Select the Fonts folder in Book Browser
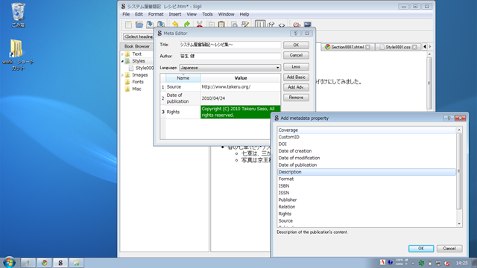Viewport: 477px width, 268px height. click(x=137, y=82)
